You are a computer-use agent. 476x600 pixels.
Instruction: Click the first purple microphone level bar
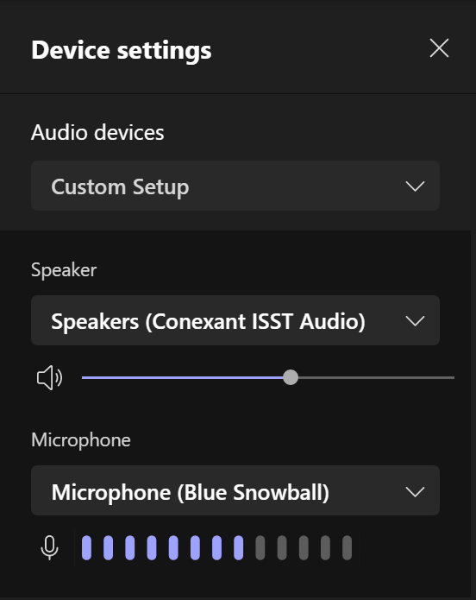coord(87,548)
